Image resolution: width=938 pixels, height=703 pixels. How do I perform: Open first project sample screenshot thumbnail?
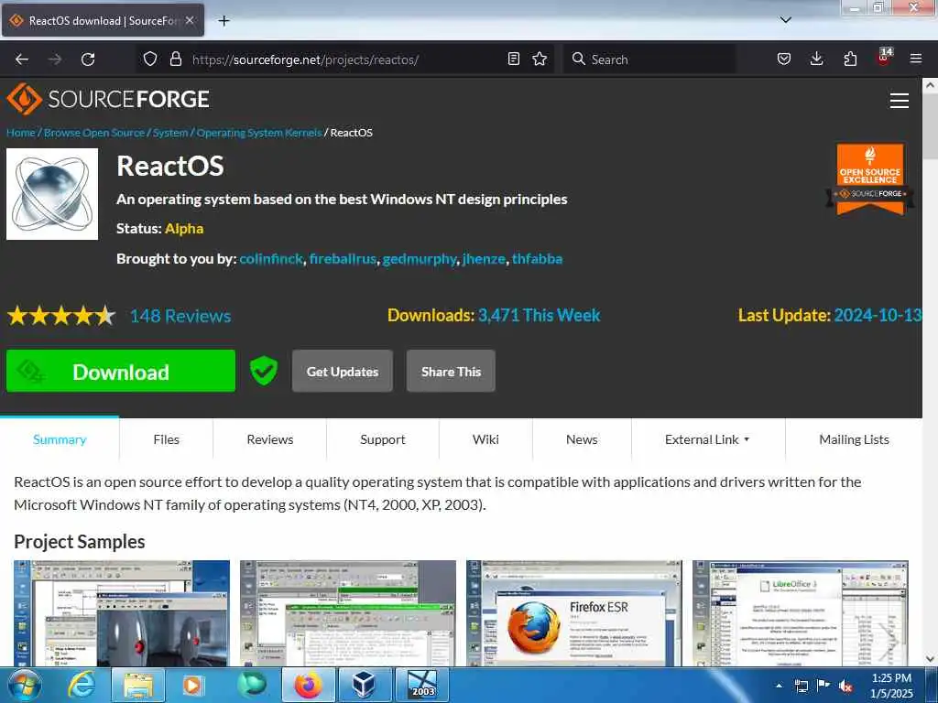pyautogui.click(x=122, y=613)
